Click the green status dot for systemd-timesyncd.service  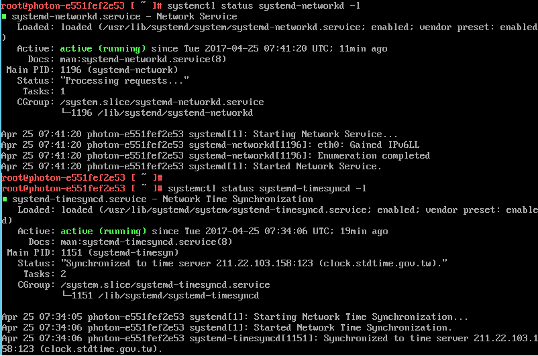(x=5, y=199)
